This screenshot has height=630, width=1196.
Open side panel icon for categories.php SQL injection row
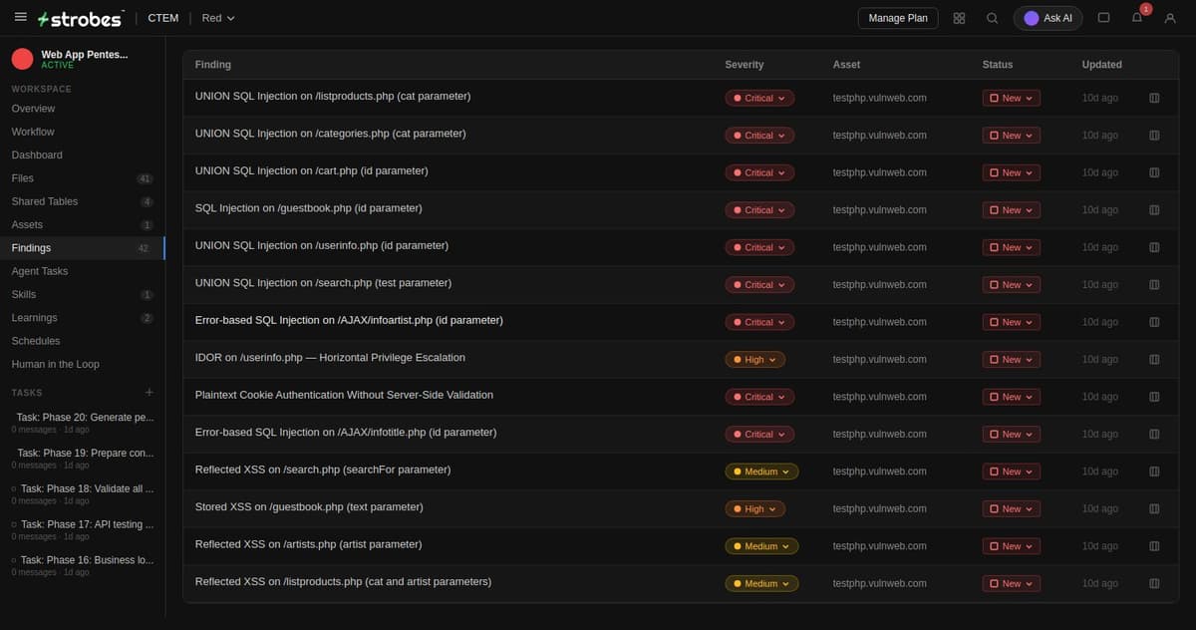point(1154,136)
